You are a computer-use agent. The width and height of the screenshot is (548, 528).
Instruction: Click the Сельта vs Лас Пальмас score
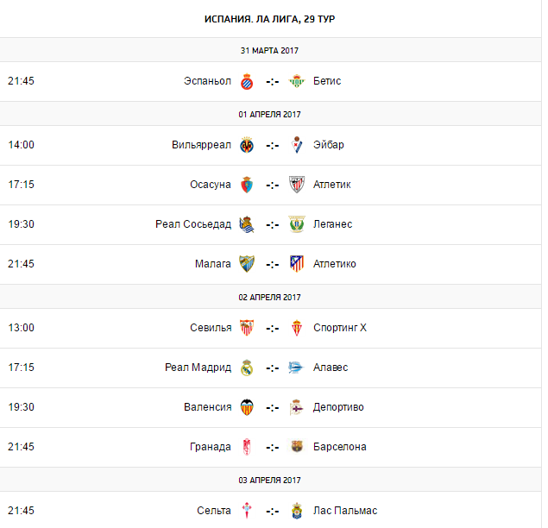[x=272, y=511]
